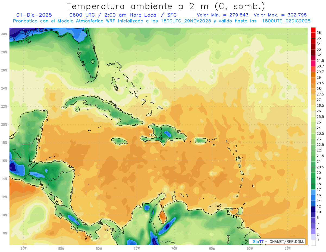This screenshot has height=252, width=326.
Task: Click the orange Lake Maracaibo spot in Venezuela
Action: pyautogui.click(x=162, y=216)
